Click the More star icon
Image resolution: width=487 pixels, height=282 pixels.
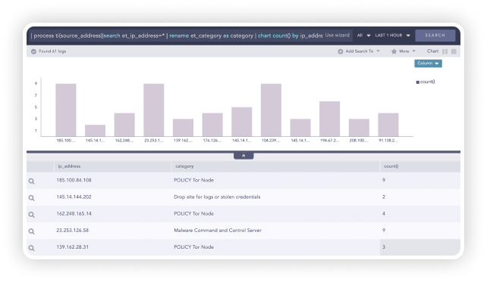(394, 51)
